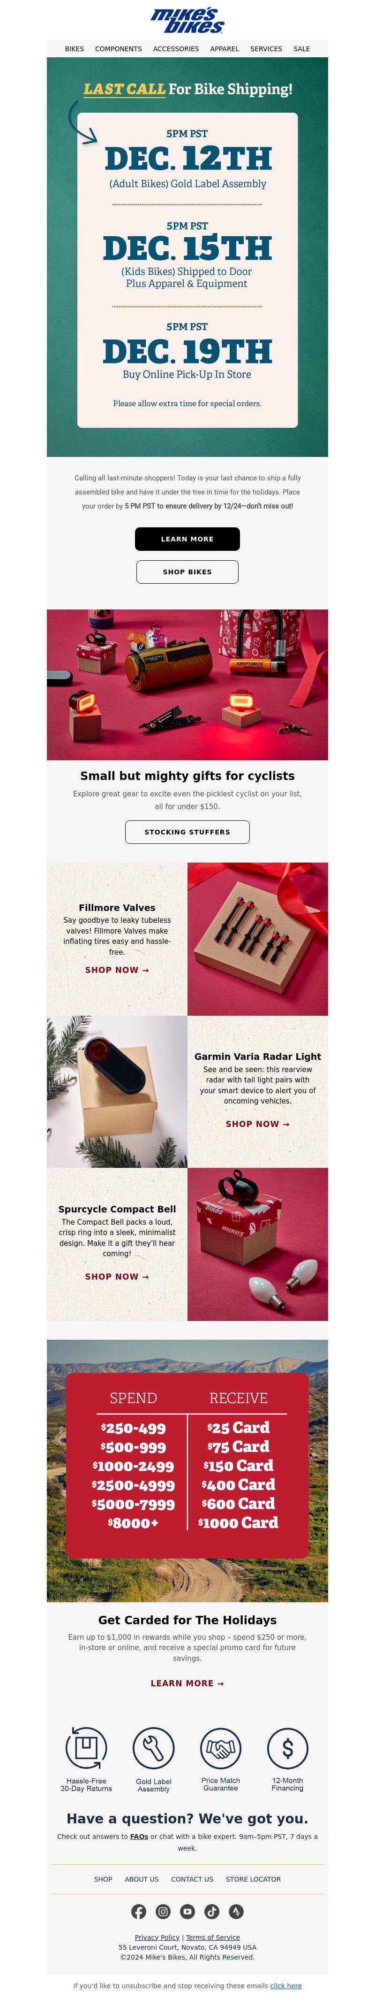Open the SALE navigation link

click(302, 49)
